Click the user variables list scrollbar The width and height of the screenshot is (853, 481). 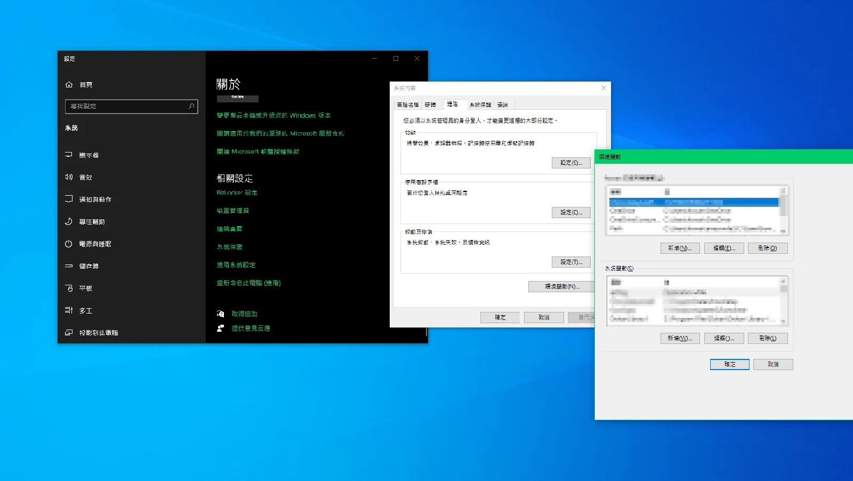coord(783,210)
